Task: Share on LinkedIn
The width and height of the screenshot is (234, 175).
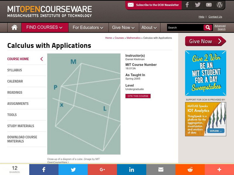Action: [132, 169]
